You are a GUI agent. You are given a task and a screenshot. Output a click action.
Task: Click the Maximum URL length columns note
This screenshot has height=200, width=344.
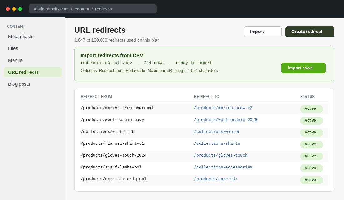pyautogui.click(x=150, y=71)
